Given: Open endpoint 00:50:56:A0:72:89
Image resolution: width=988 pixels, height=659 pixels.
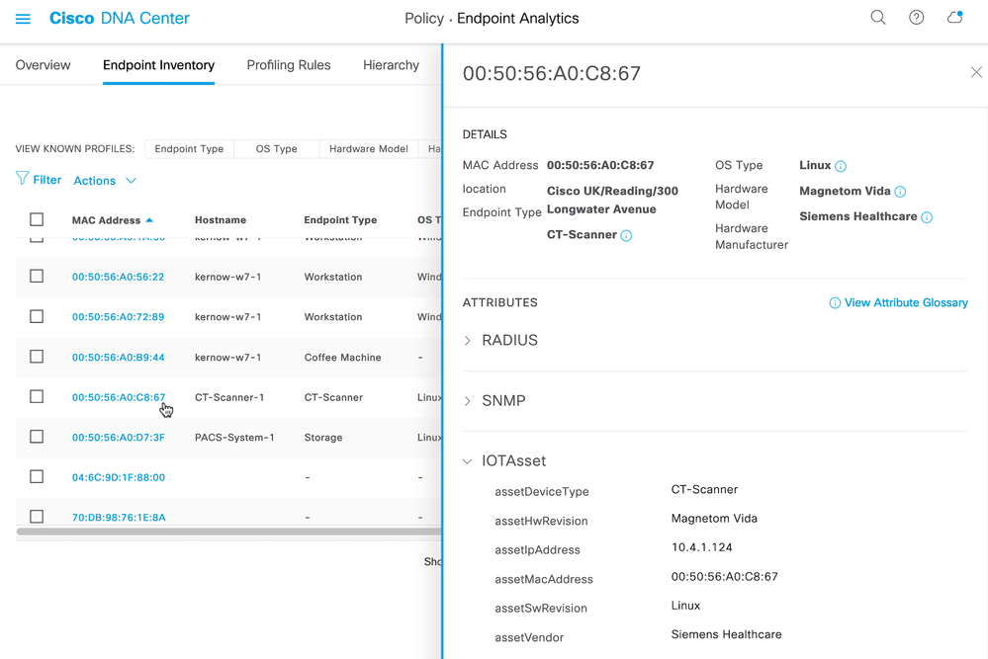Looking at the screenshot, I should click(118, 317).
